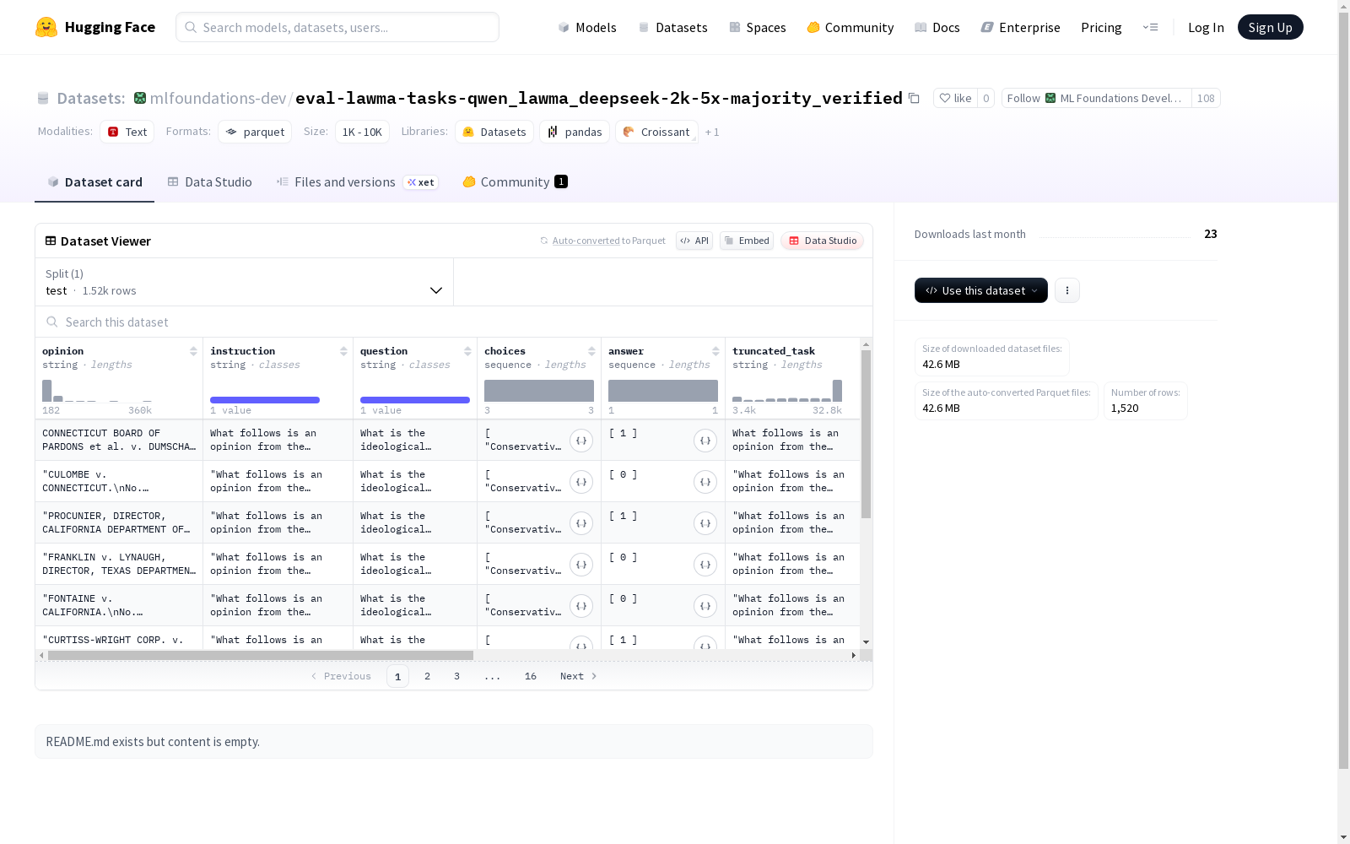The image size is (1350, 844).
Task: Switch to the Dataset card tab
Action: pos(94,182)
